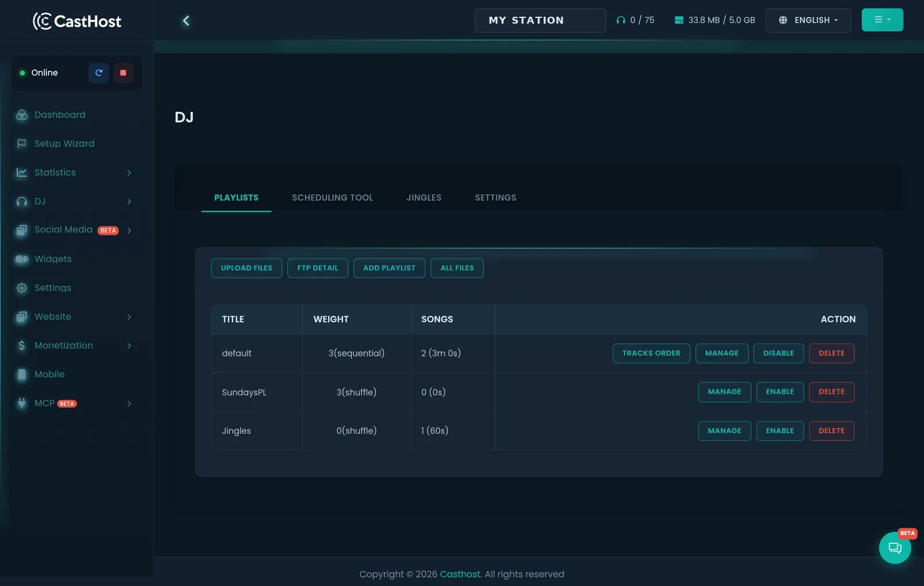This screenshot has height=586, width=924.
Task: Click the '33.8 MB / 5.0 GB' storage text
Action: click(722, 20)
